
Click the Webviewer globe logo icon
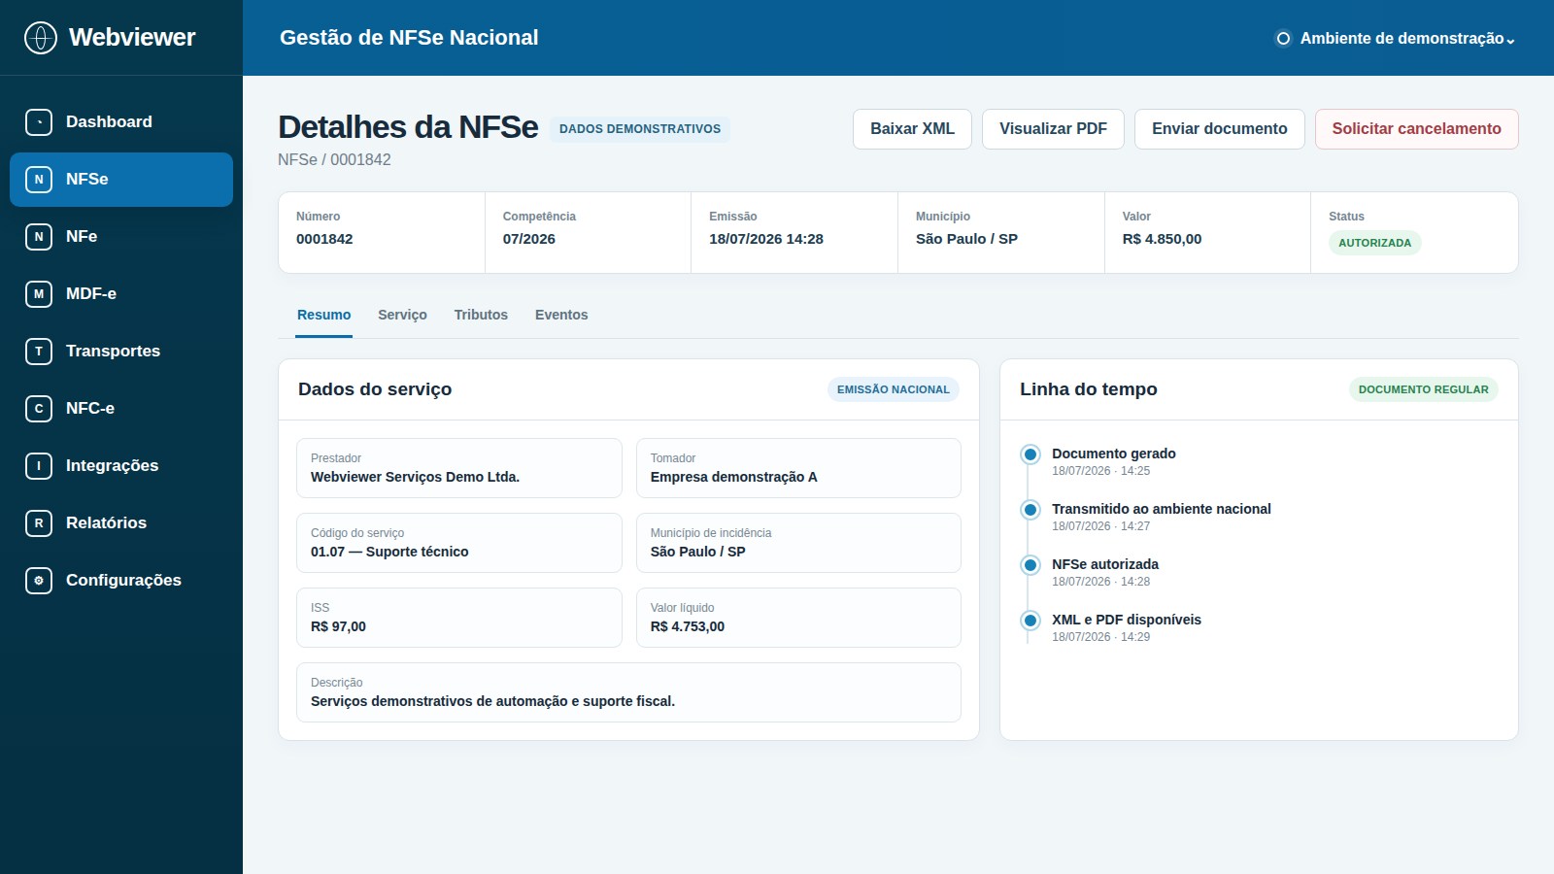click(x=41, y=38)
